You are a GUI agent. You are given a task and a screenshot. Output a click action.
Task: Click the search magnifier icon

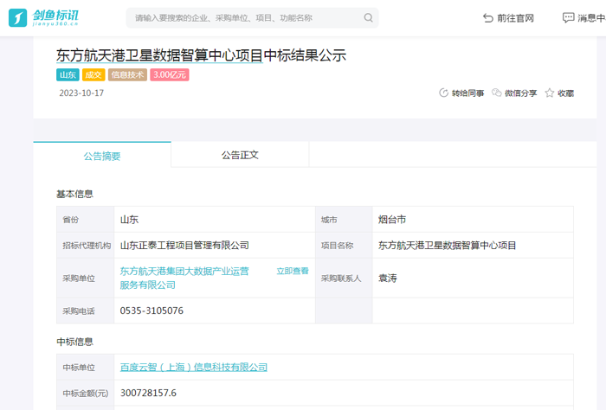point(368,18)
